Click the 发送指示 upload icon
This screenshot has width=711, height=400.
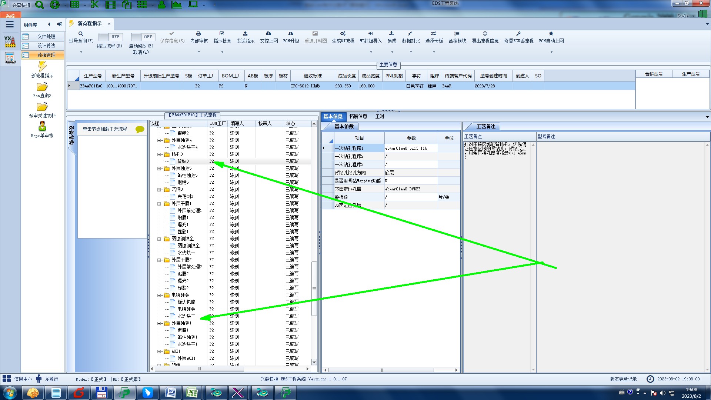point(245,34)
